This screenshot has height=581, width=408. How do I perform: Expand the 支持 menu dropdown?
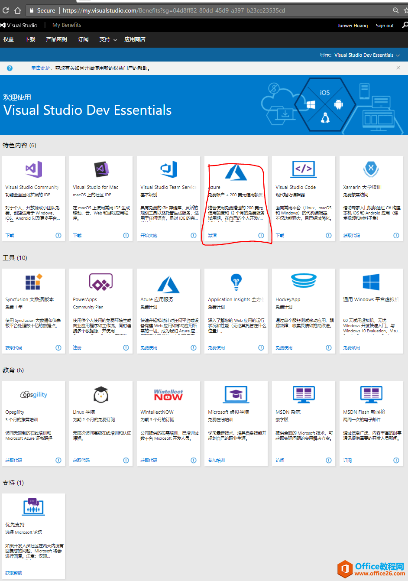coord(108,39)
